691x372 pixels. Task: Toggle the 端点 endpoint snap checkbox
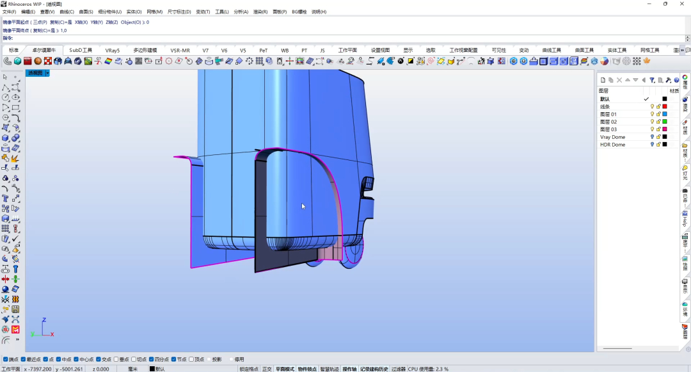tap(6, 359)
